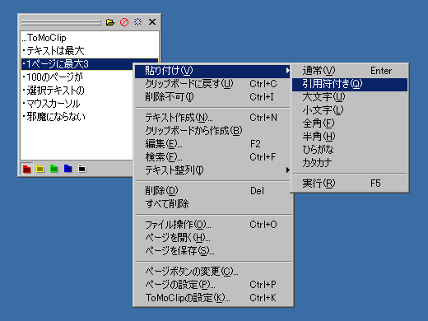Choose 削除(D) menu entry
The image size is (428, 321).
213,191
